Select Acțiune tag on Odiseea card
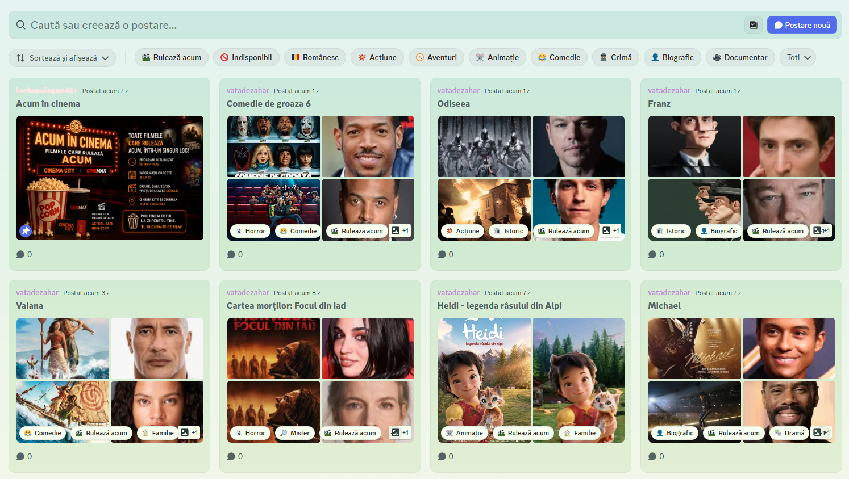The width and height of the screenshot is (849, 479). pyautogui.click(x=463, y=231)
